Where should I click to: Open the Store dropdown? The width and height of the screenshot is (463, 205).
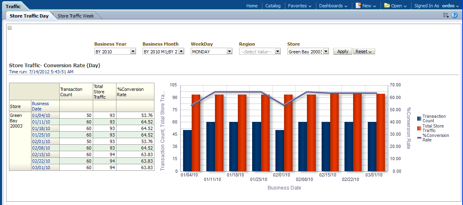[x=326, y=51]
